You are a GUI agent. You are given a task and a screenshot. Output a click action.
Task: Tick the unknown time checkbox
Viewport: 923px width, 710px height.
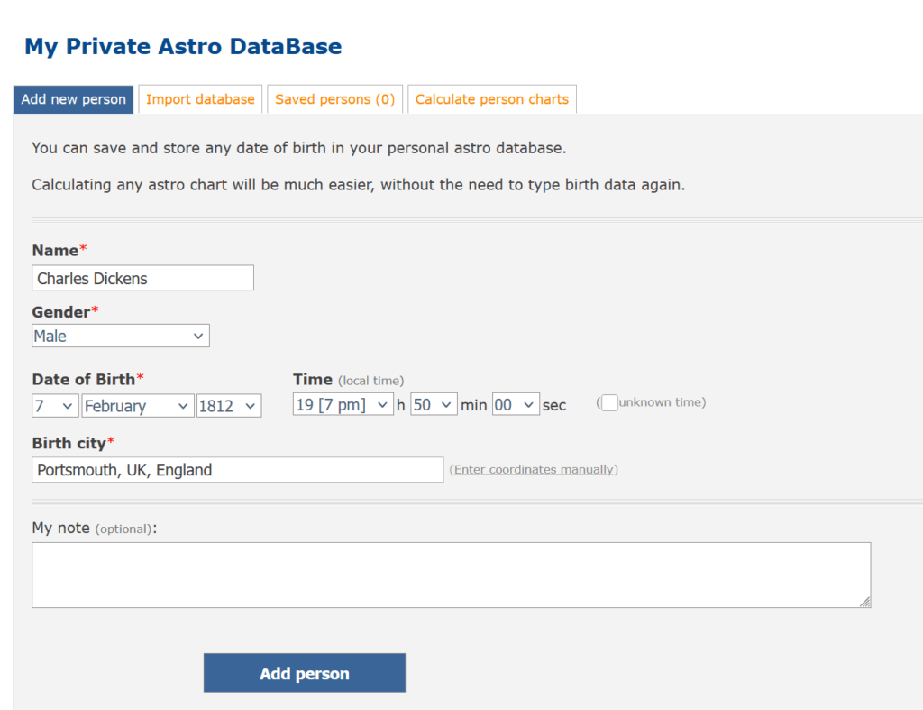tap(609, 402)
